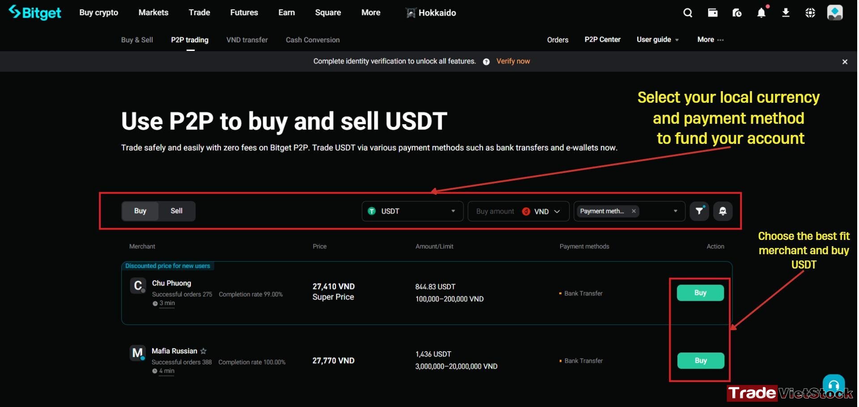Click Chu Phuong merchant avatar

tap(138, 285)
